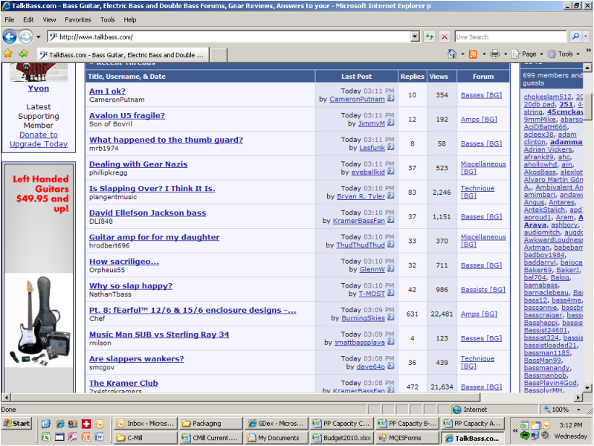
Task: Click 'Donate to Upgrade Today' link
Action: (x=39, y=139)
